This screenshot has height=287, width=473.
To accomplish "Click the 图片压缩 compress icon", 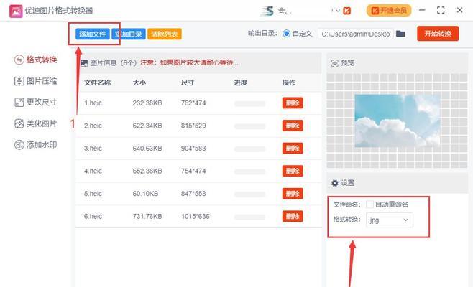I will (19, 81).
